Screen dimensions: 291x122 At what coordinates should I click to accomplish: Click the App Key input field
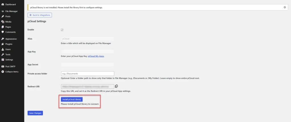[x=88, y=52]
